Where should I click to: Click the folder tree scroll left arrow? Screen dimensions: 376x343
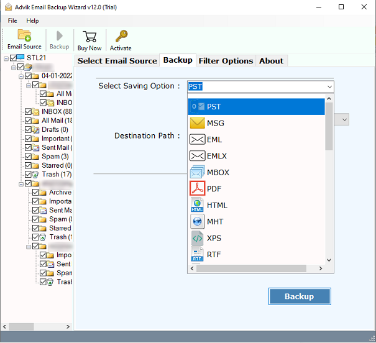click(x=4, y=326)
